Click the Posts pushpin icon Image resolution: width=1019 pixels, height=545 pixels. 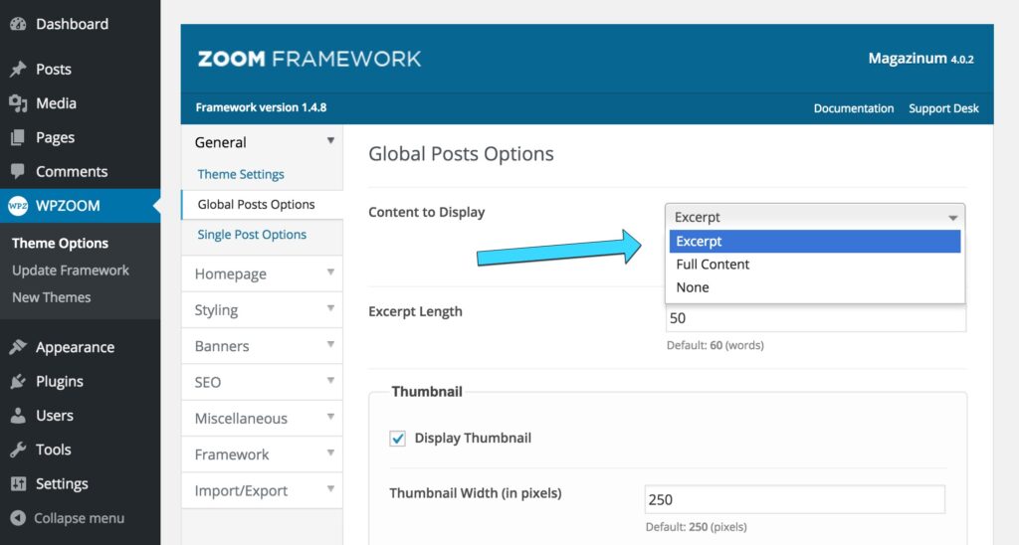coord(18,69)
